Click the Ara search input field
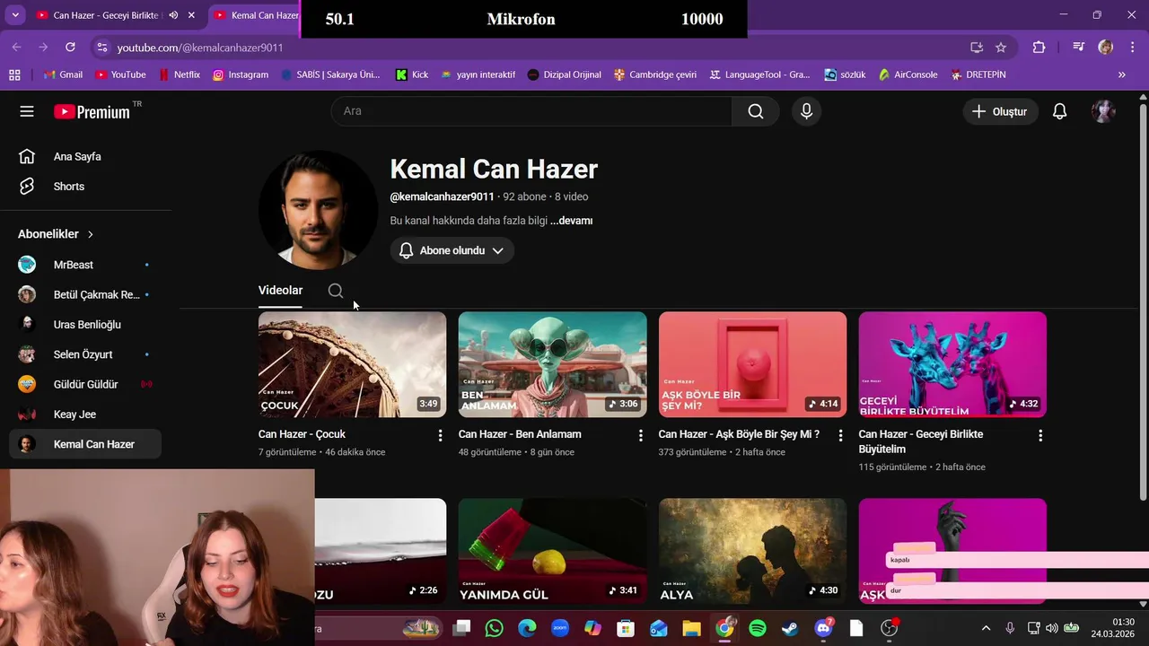The width and height of the screenshot is (1149, 646). pos(531,111)
